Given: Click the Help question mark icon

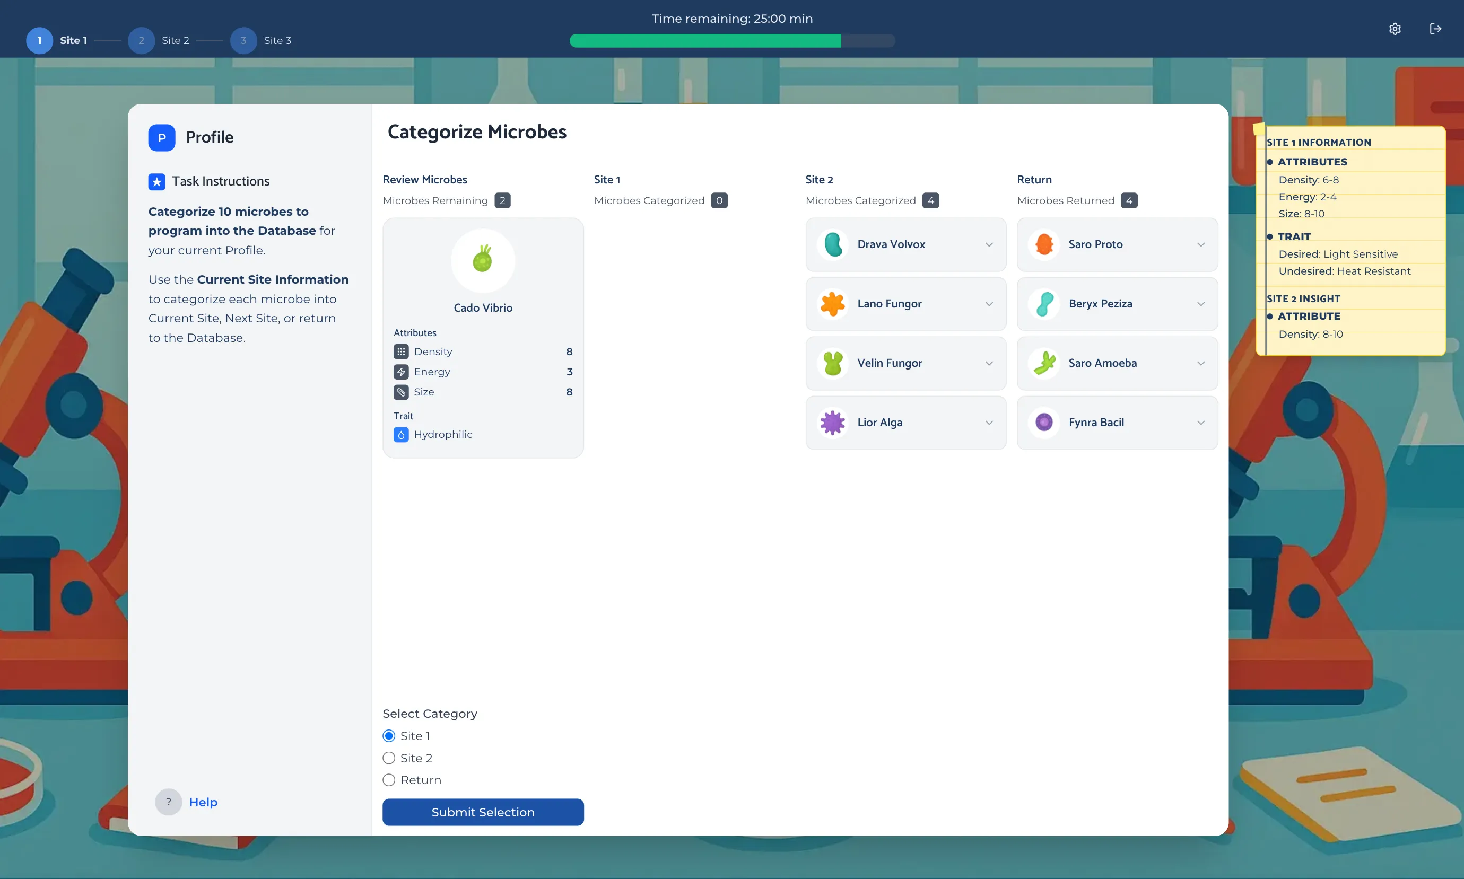Looking at the screenshot, I should (x=168, y=802).
